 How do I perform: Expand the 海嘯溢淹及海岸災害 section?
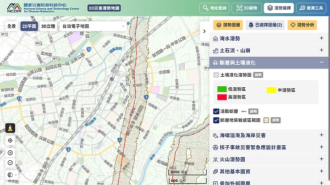[269, 135]
